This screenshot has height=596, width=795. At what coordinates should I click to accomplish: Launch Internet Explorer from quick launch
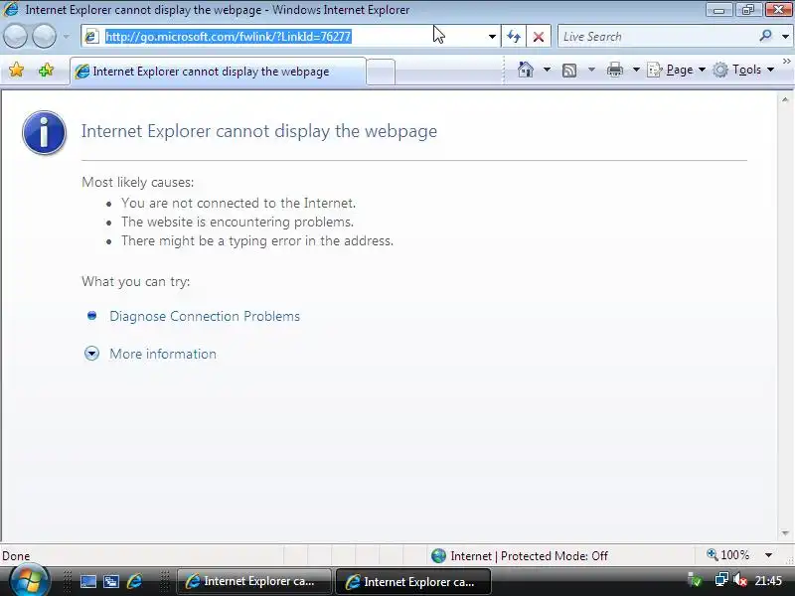click(134, 581)
